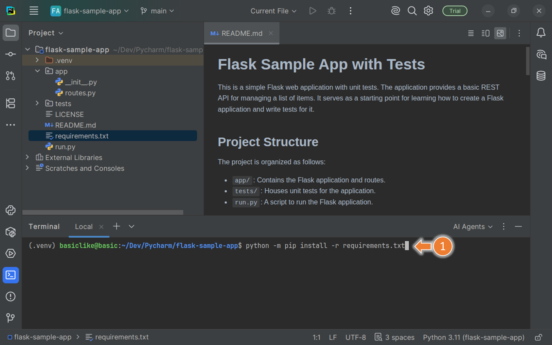Change file encoding UTF-8

click(x=356, y=338)
